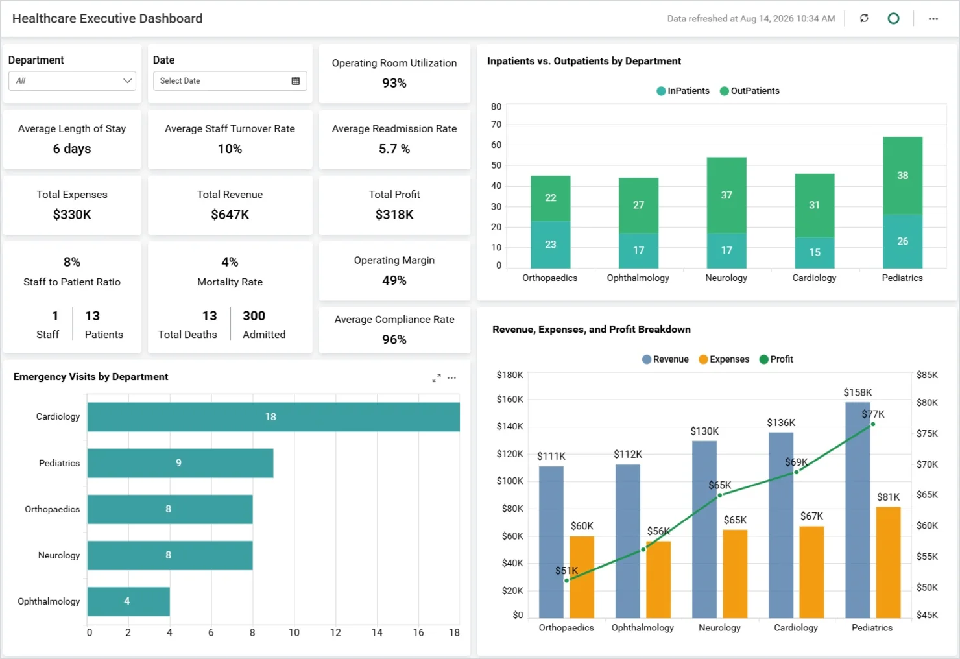Image resolution: width=960 pixels, height=659 pixels.
Task: Click the Operating Margin 49% value
Action: (x=394, y=280)
